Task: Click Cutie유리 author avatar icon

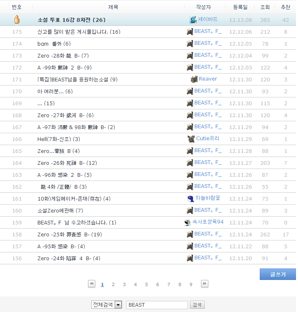Action: coord(191,139)
